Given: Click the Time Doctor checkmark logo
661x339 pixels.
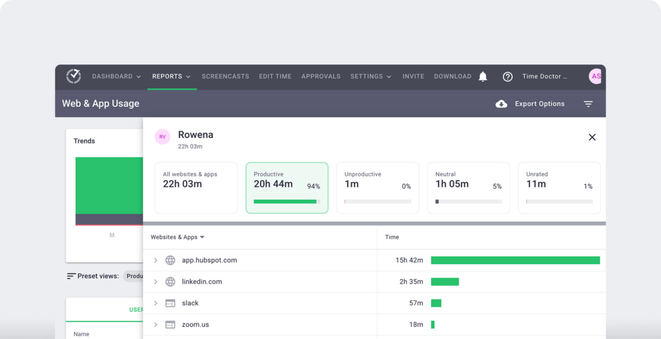Looking at the screenshot, I should [x=74, y=76].
